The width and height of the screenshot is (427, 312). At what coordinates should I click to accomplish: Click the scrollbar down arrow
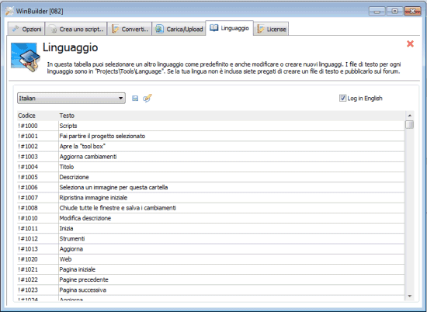click(x=410, y=296)
